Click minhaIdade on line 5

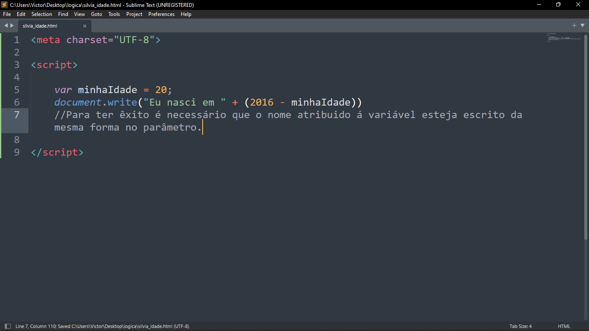tap(108, 90)
